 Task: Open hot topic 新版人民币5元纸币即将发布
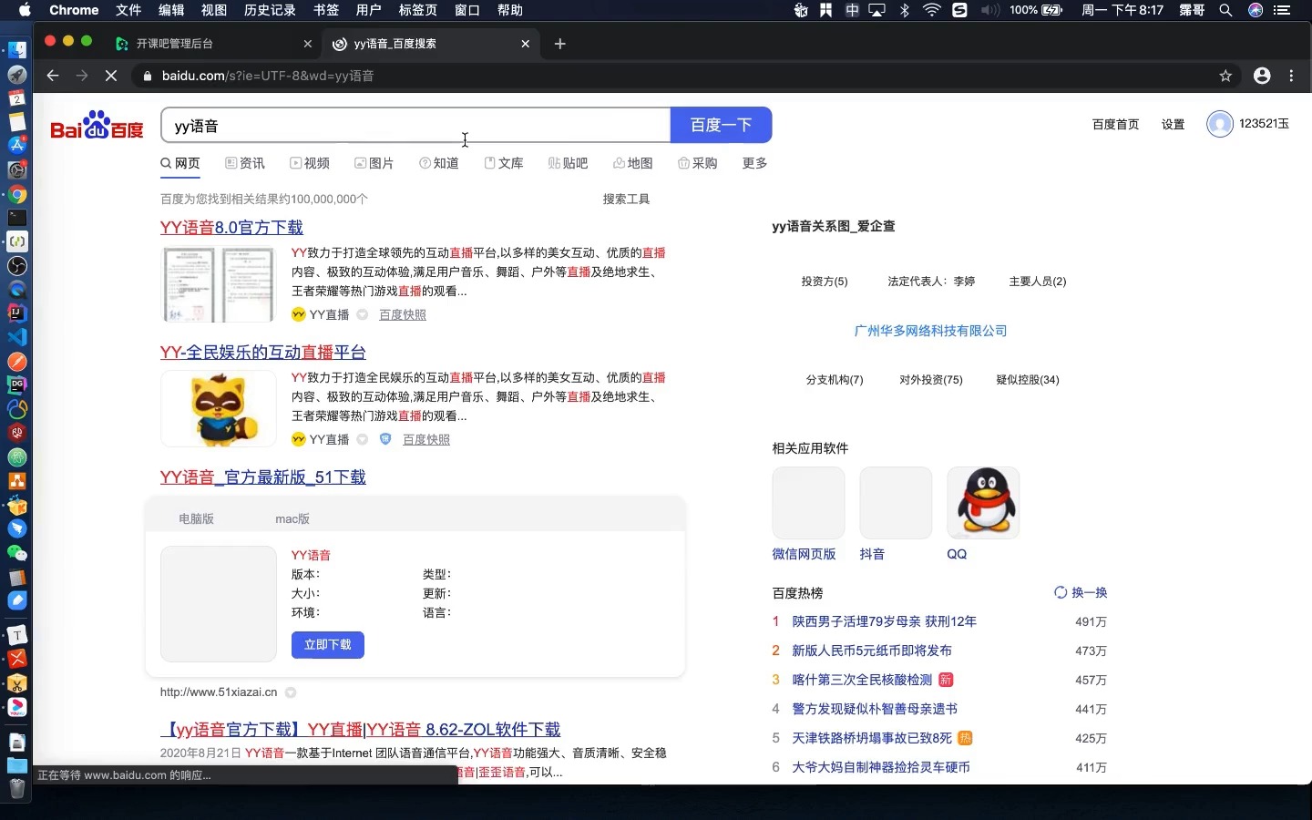872,651
